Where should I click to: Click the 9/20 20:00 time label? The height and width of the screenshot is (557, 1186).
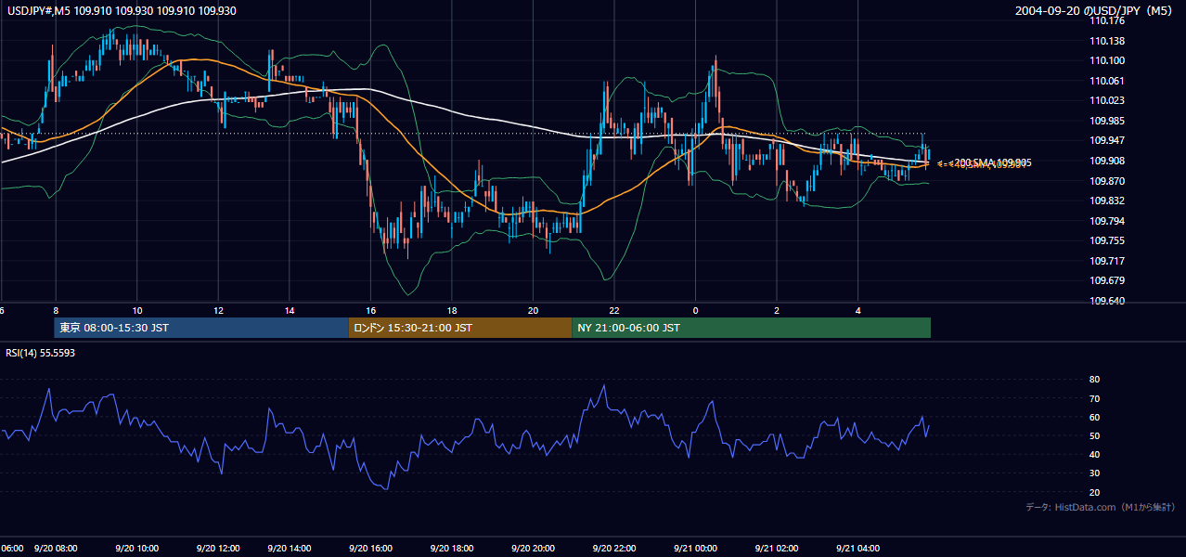533,548
